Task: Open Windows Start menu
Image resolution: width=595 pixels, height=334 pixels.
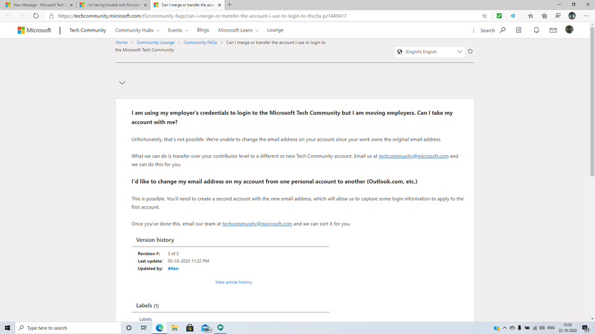Action: coord(7,328)
